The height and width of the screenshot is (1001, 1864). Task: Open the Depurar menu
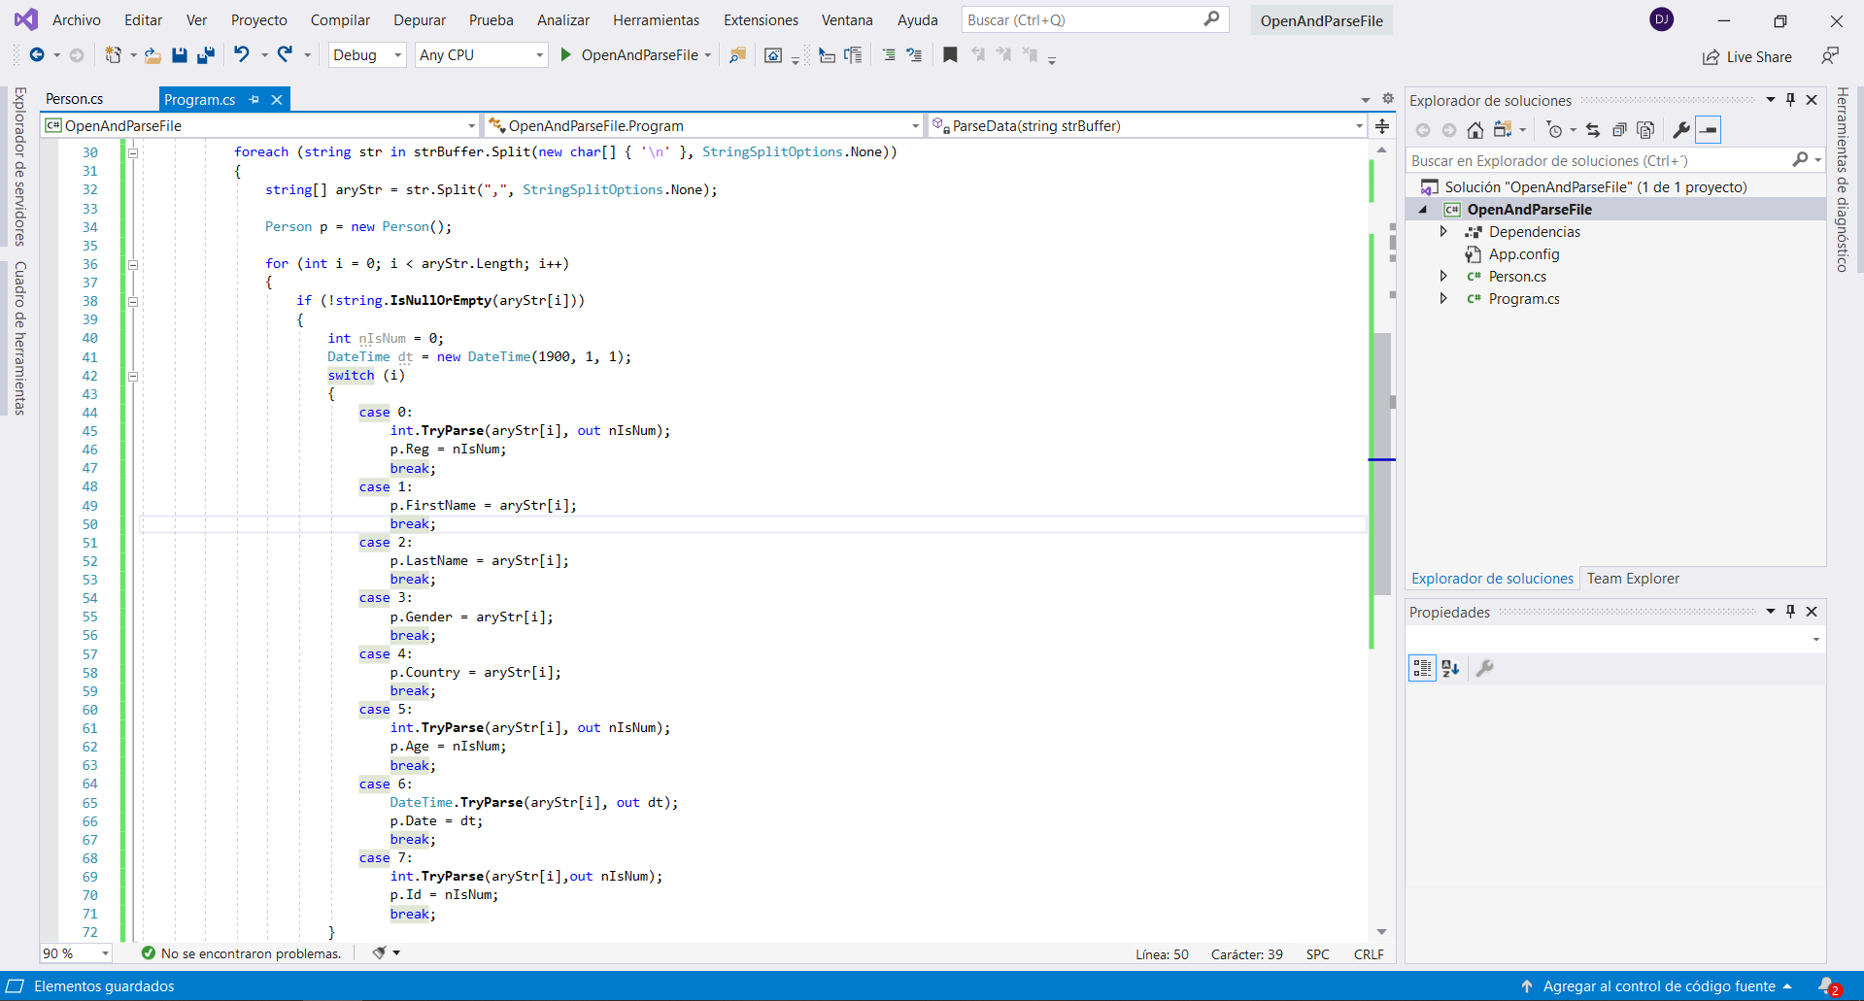point(419,20)
